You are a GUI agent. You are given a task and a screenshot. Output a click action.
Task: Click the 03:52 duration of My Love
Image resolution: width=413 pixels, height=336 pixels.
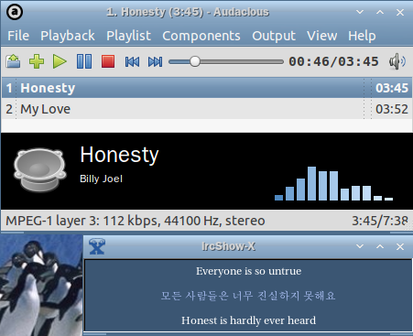(x=392, y=109)
